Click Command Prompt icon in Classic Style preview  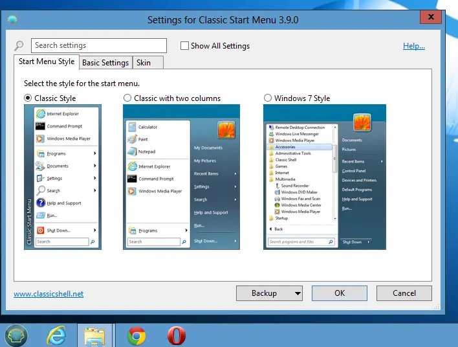point(40,126)
